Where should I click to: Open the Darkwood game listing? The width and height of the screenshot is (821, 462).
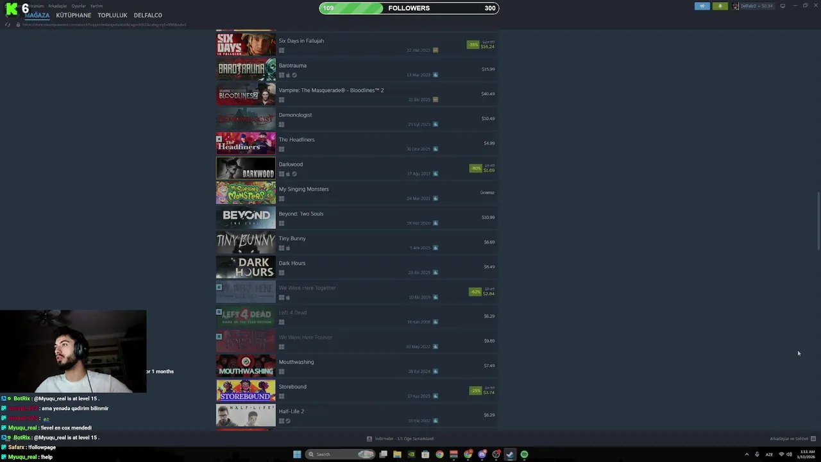(356, 168)
